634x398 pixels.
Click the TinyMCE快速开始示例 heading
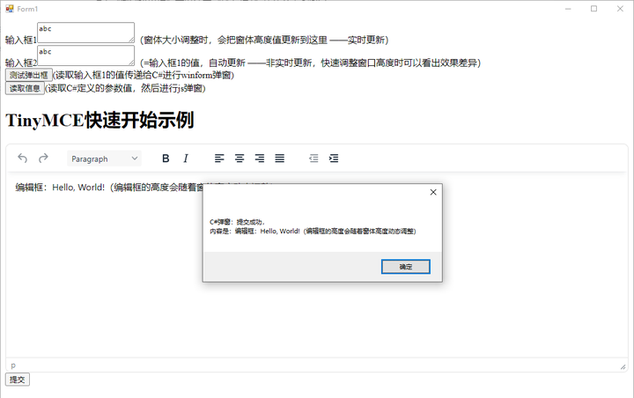click(100, 121)
